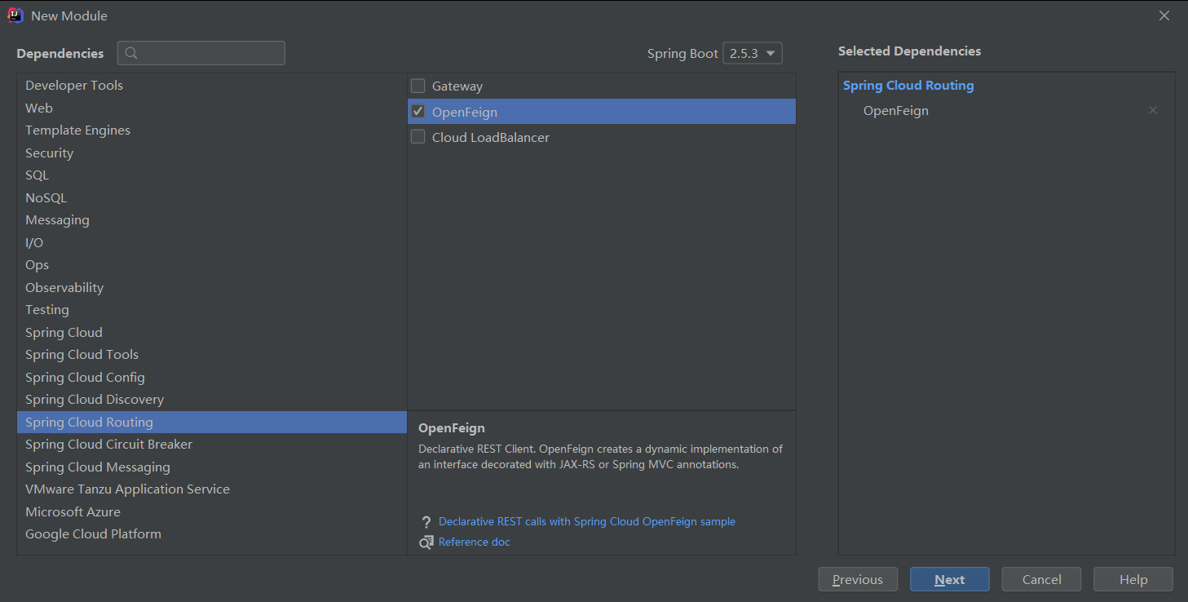
Task: Select the Messaging category
Action: pyautogui.click(x=212, y=219)
